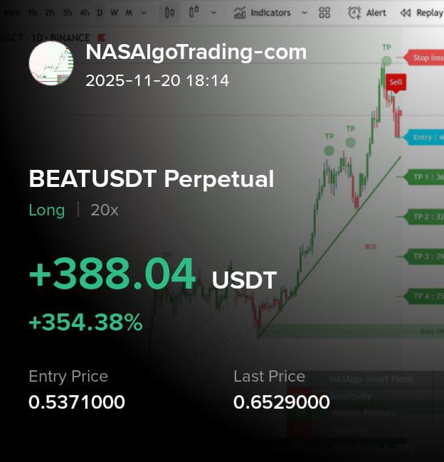The height and width of the screenshot is (462, 444).
Task: Expand the chart type dropdown arrow
Action: pos(215,13)
